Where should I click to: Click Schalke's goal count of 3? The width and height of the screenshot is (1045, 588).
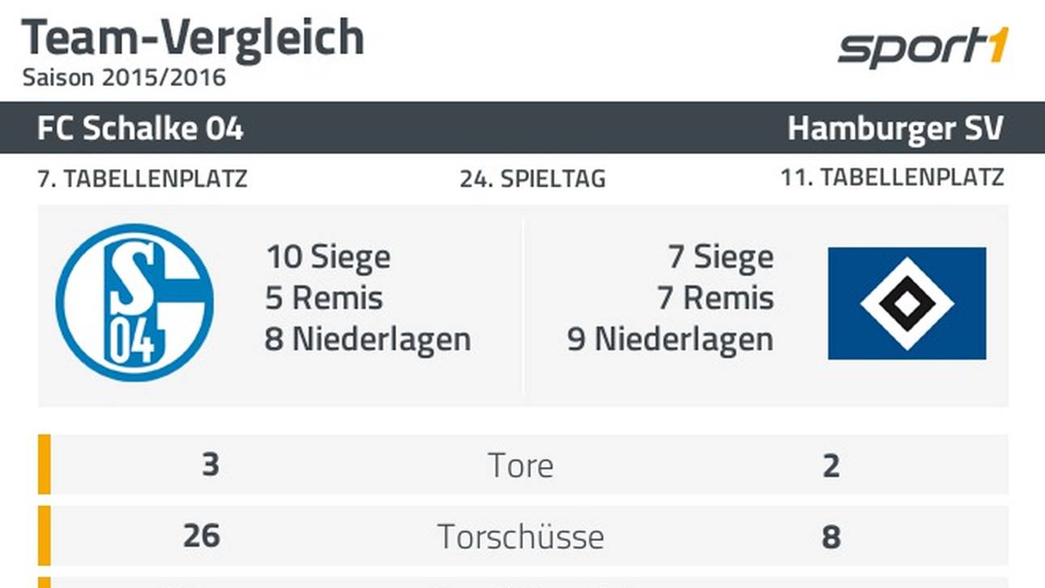(x=210, y=466)
